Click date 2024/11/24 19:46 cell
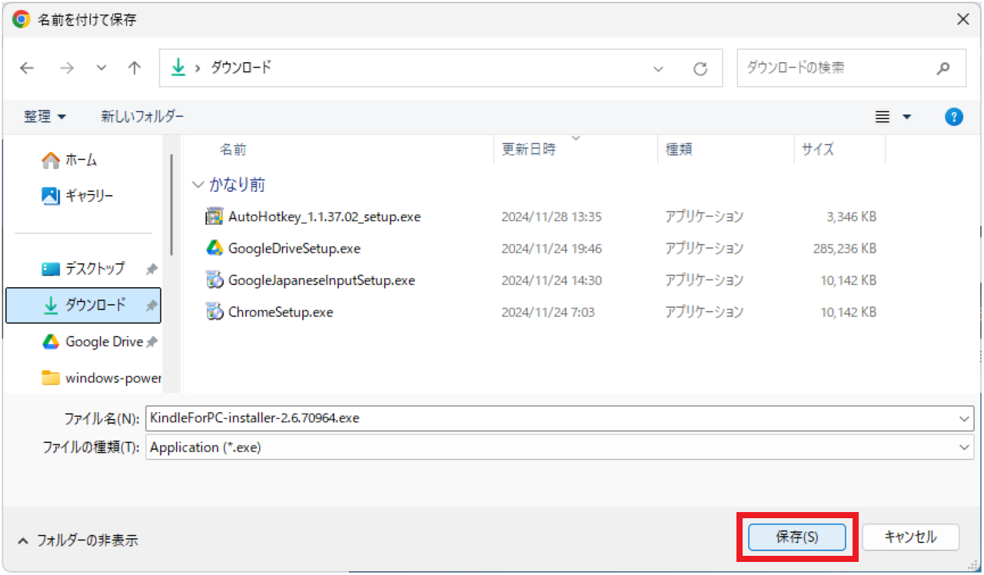Viewport: 984px width, 575px height. (x=551, y=249)
